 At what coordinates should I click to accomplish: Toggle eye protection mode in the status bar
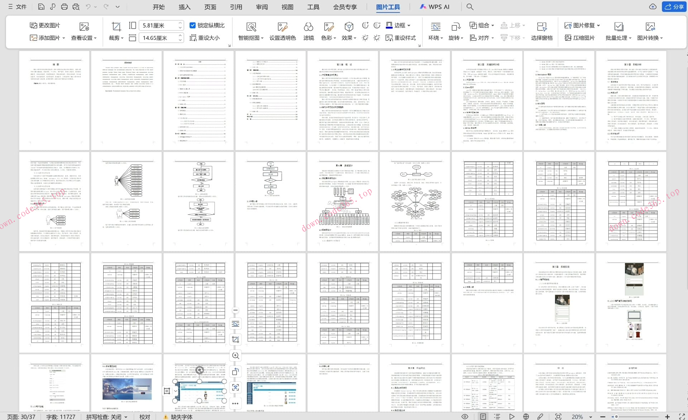[x=465, y=416]
